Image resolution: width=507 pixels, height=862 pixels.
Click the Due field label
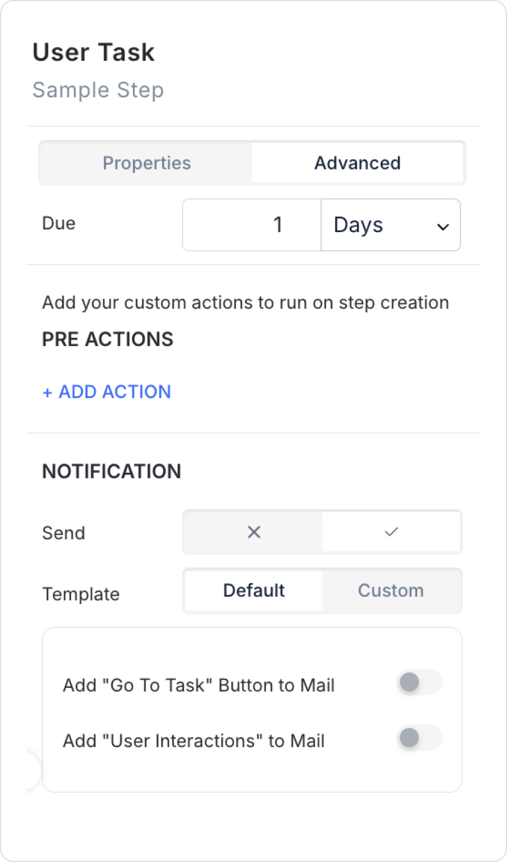click(x=59, y=223)
